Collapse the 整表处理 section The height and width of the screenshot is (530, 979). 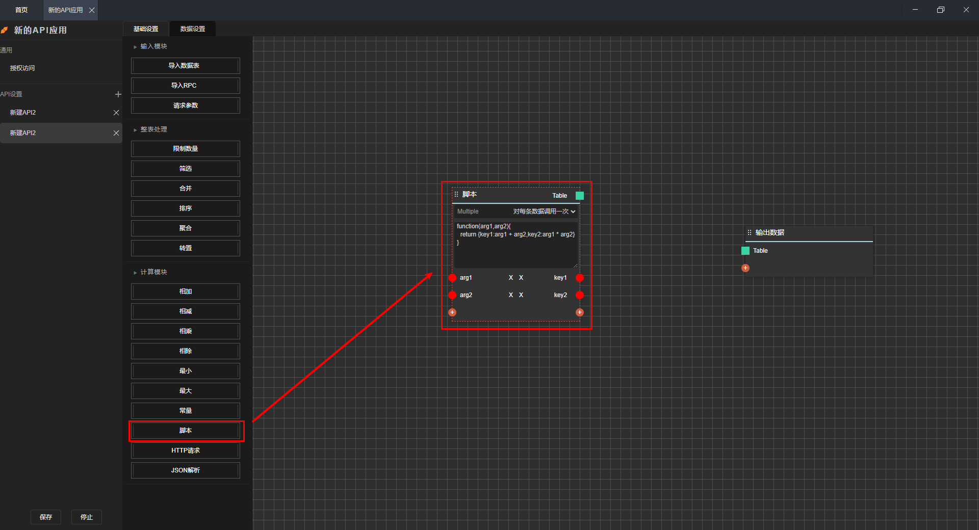click(x=135, y=130)
